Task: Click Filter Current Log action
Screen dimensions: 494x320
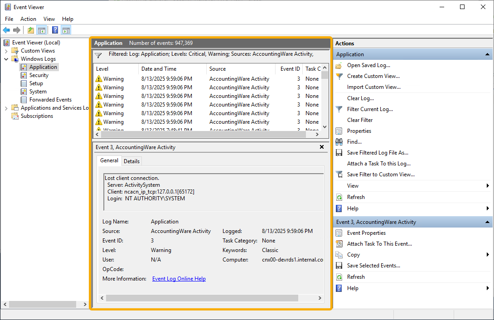Action: click(x=370, y=109)
